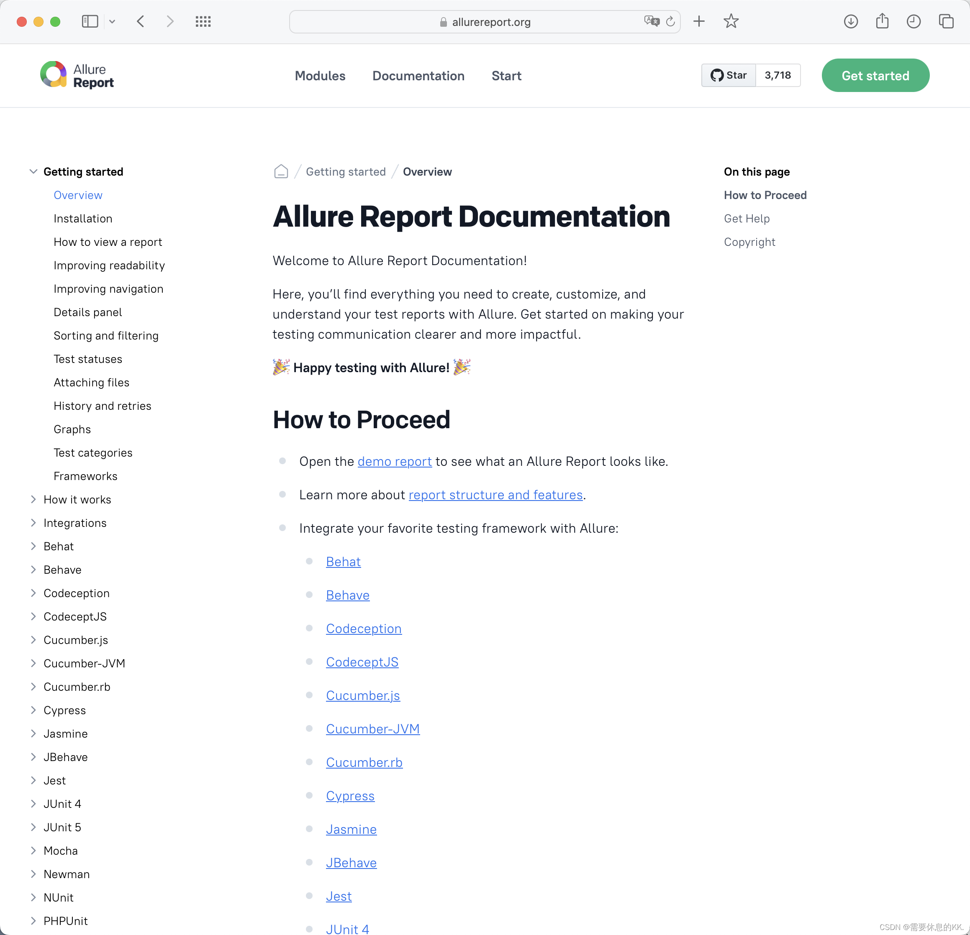This screenshot has width=970, height=935.
Task: Open the tab overview icon
Action: coord(946,21)
